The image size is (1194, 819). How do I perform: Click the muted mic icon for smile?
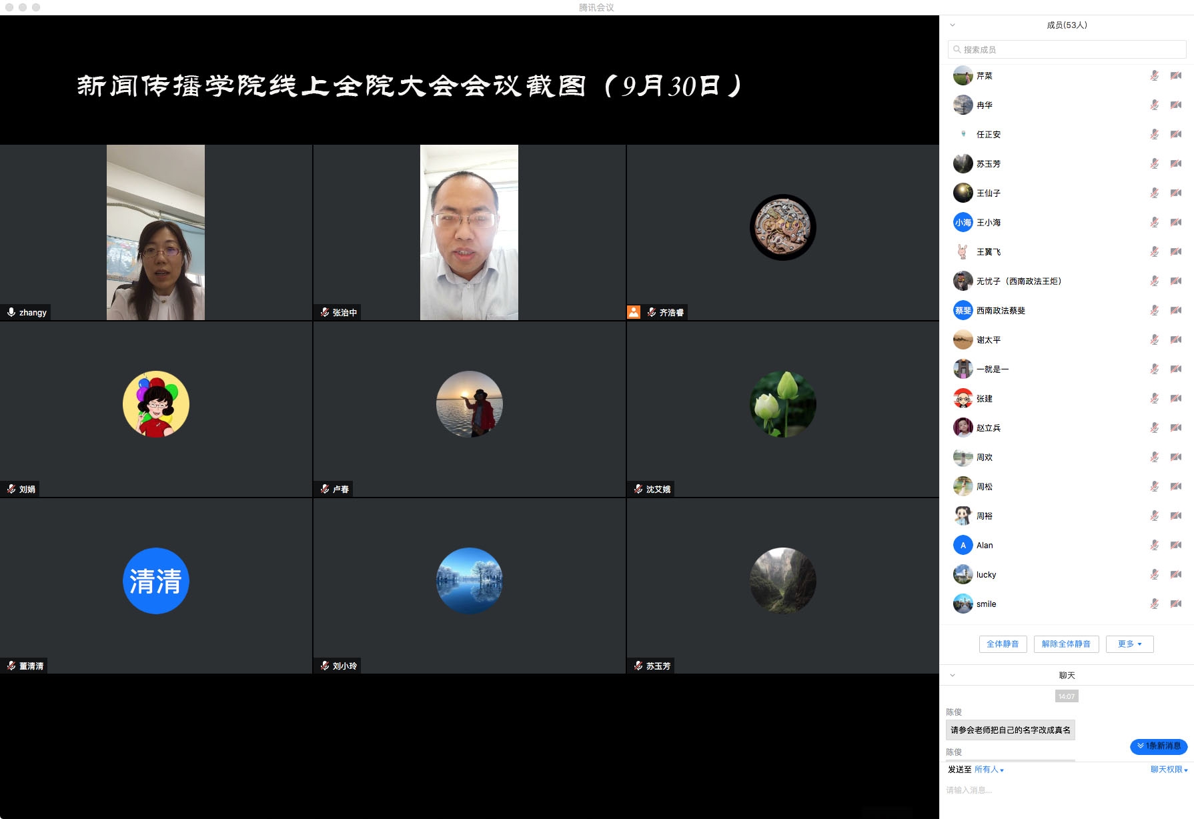pos(1154,604)
